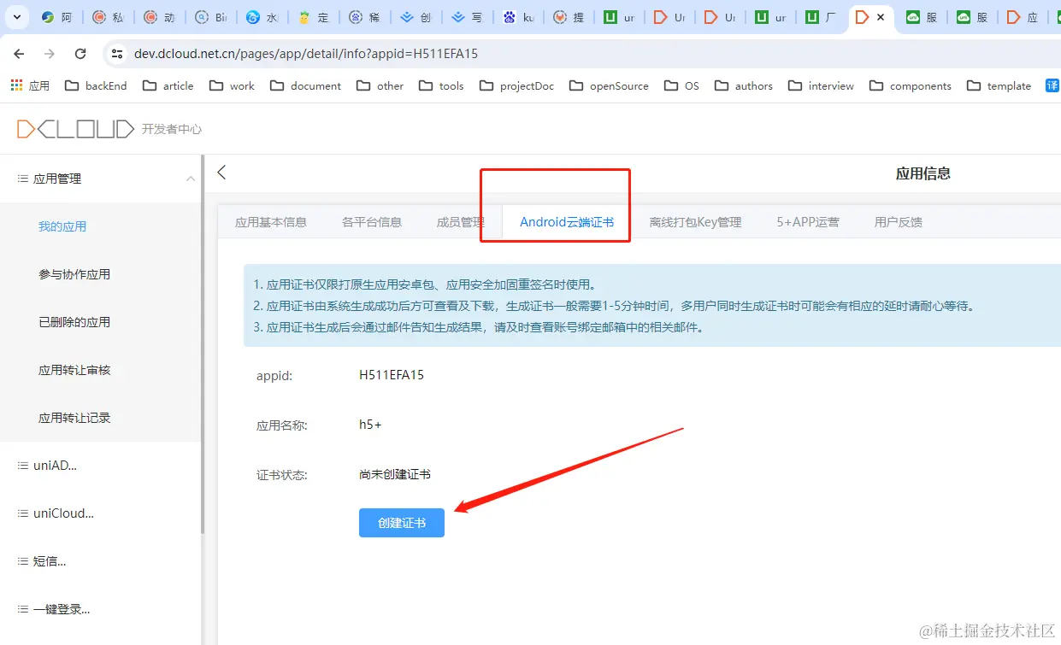Click the 应用信息 page title
Screen dimensions: 1061x645
click(x=923, y=173)
